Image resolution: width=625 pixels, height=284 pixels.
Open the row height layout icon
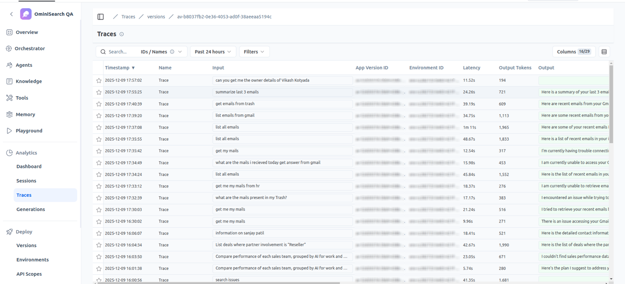(604, 52)
